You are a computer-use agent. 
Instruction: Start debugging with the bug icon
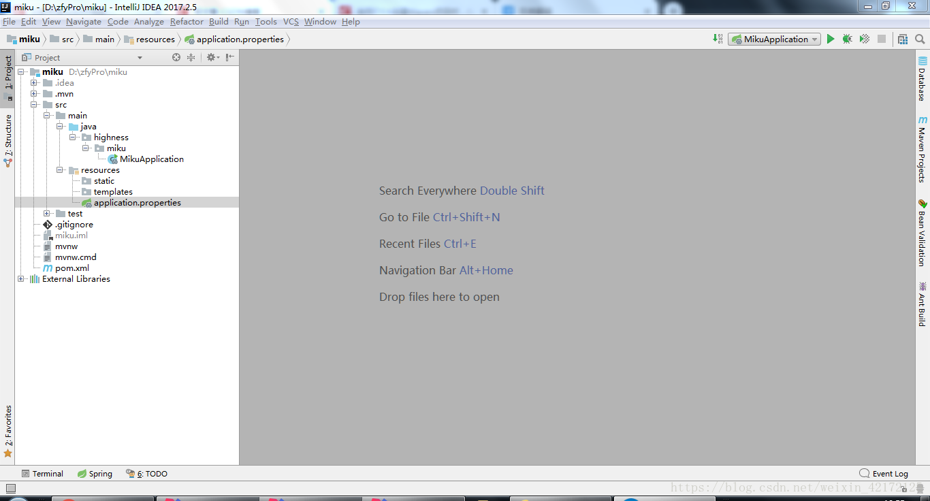point(847,39)
